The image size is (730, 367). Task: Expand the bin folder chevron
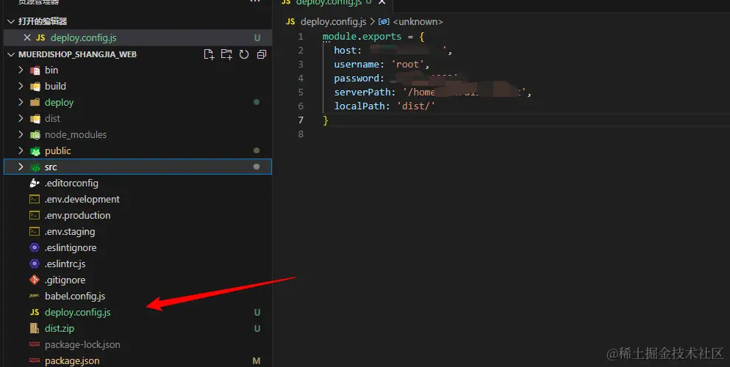21,70
